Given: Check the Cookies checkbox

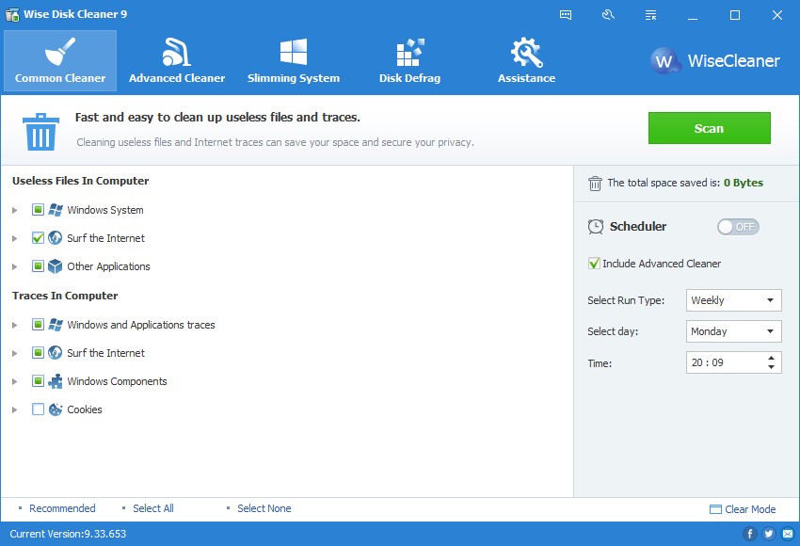Looking at the screenshot, I should tap(37, 409).
